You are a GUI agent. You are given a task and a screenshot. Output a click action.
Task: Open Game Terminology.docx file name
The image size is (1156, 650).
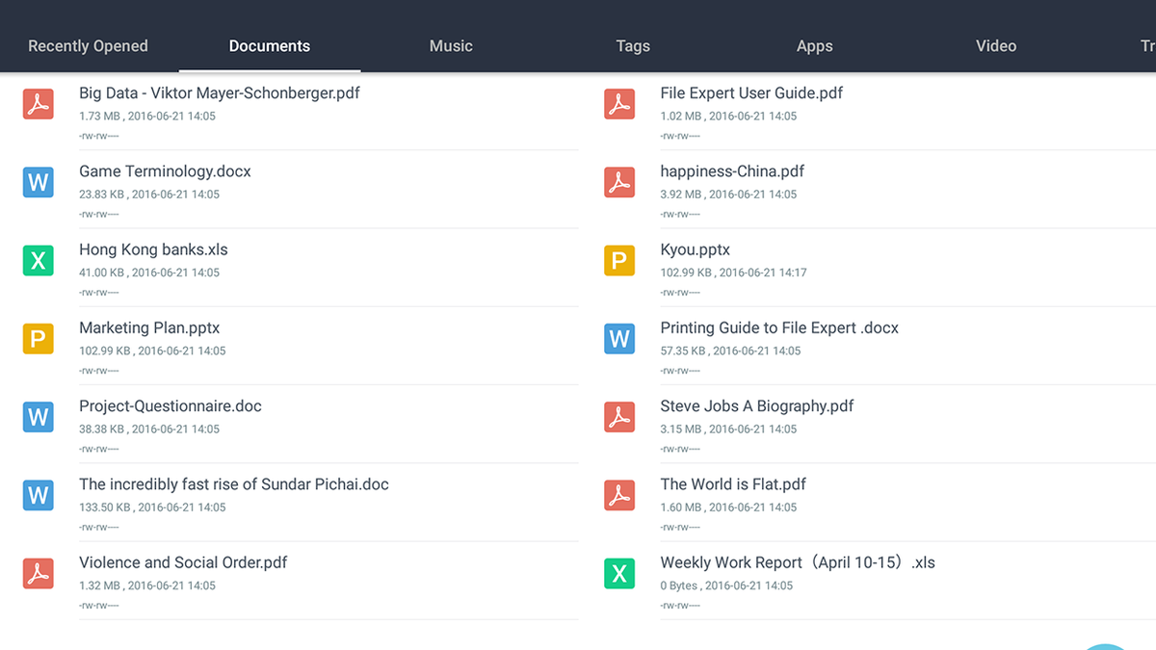pyautogui.click(x=165, y=171)
